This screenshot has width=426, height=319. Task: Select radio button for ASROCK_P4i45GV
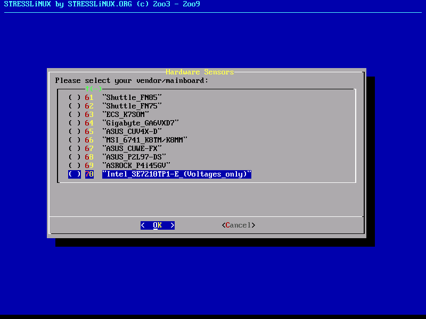(x=75, y=165)
